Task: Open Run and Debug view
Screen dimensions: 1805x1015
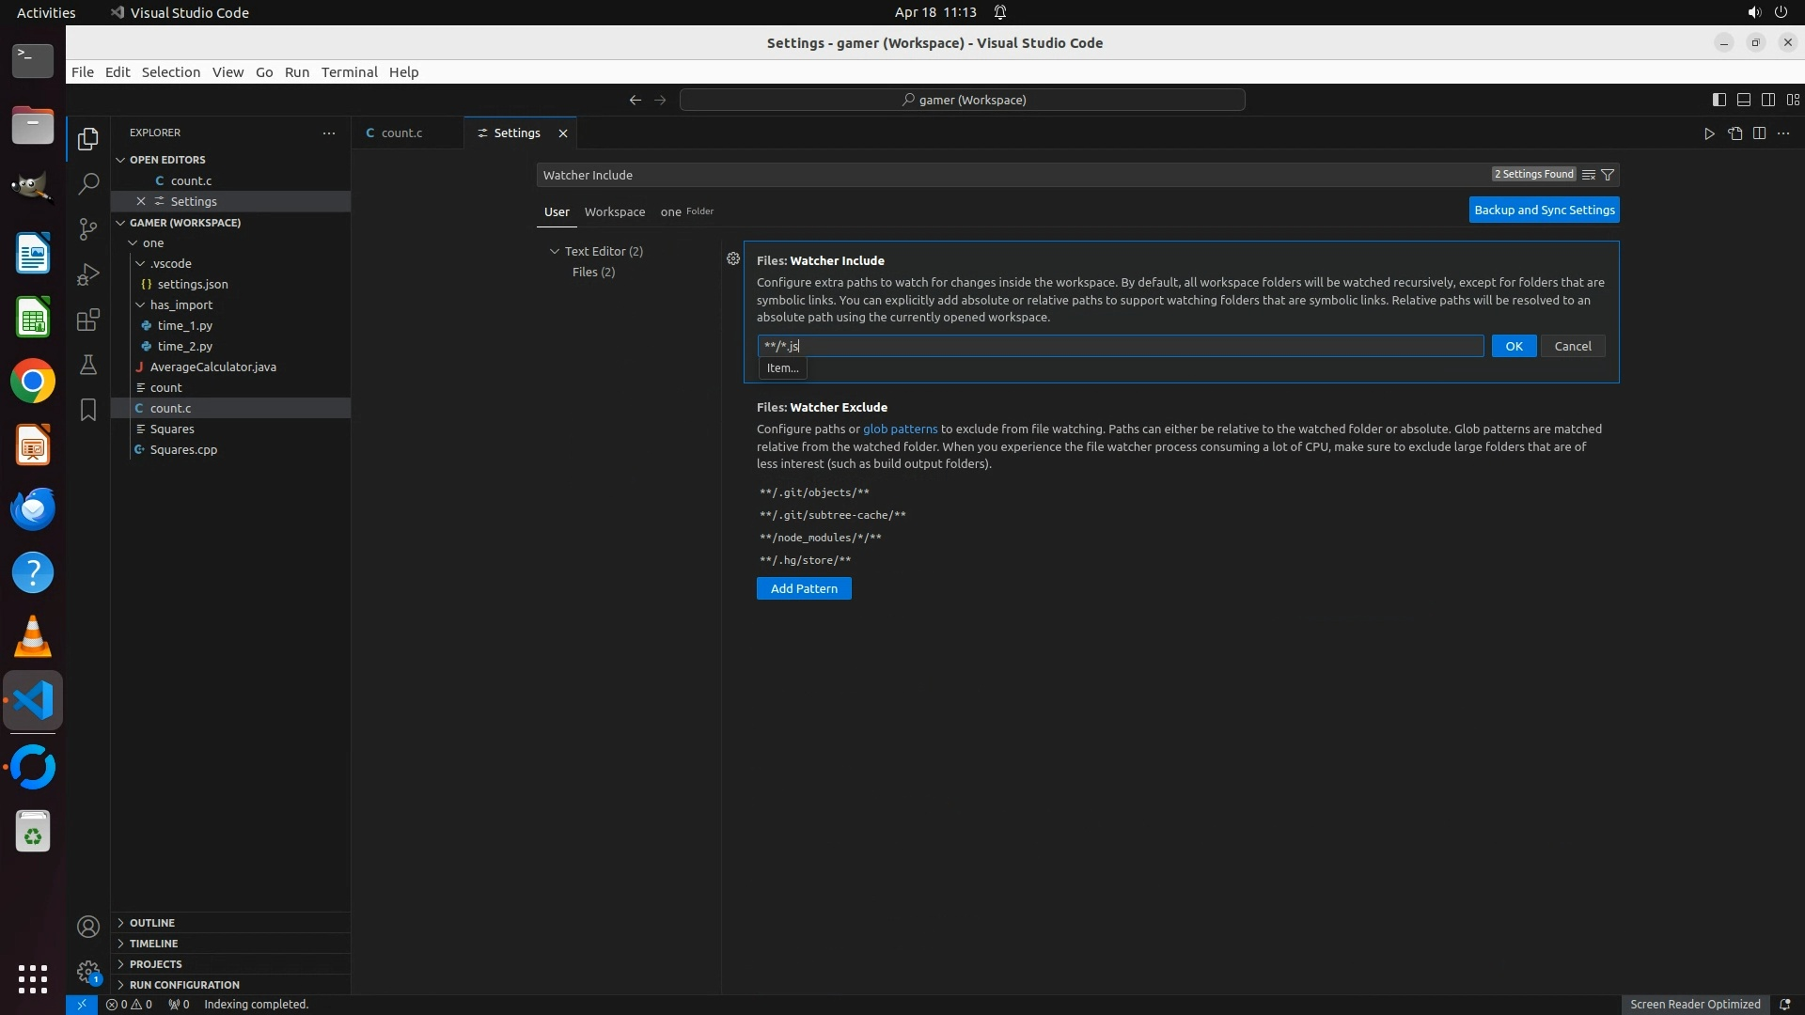Action: (88, 273)
